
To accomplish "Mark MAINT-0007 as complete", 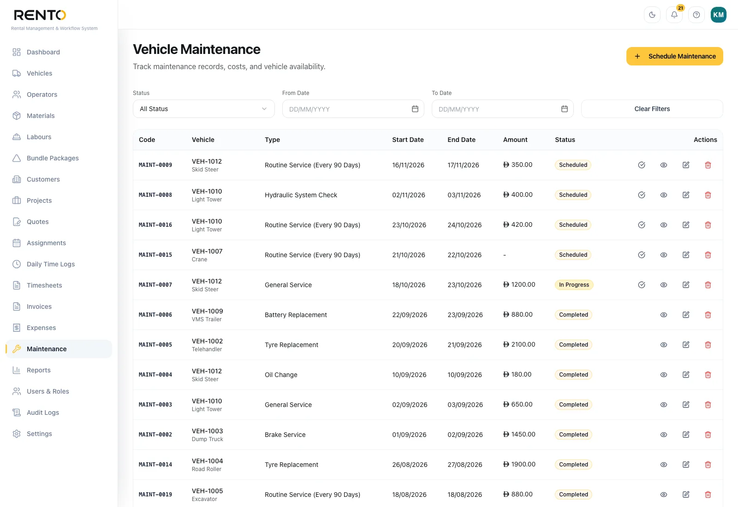I will [642, 285].
